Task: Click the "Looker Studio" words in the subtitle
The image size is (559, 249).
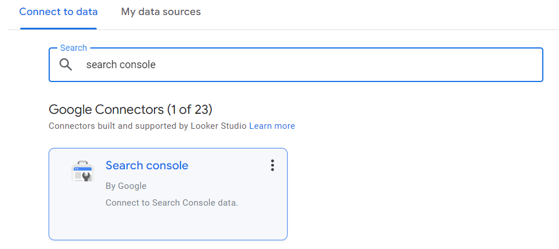Action: click(218, 126)
